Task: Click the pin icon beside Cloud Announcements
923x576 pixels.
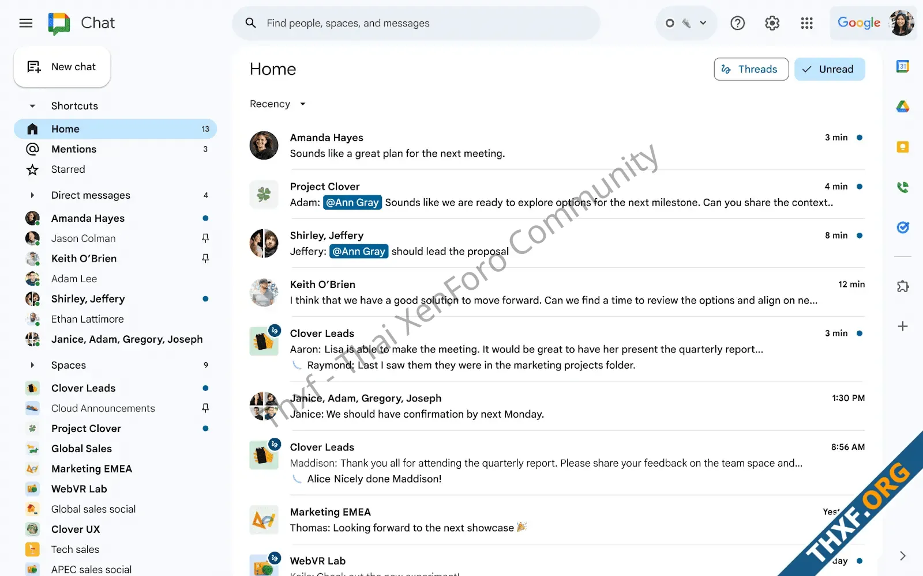Action: click(x=205, y=408)
